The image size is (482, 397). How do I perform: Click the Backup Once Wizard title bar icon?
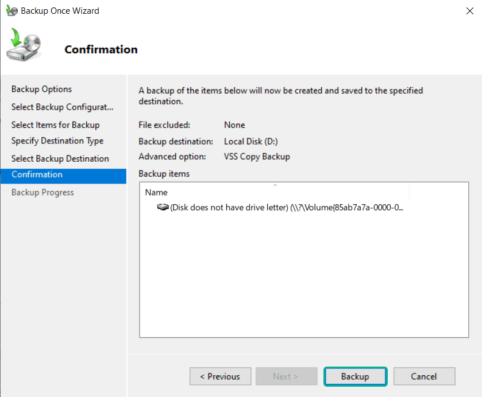[x=11, y=11]
